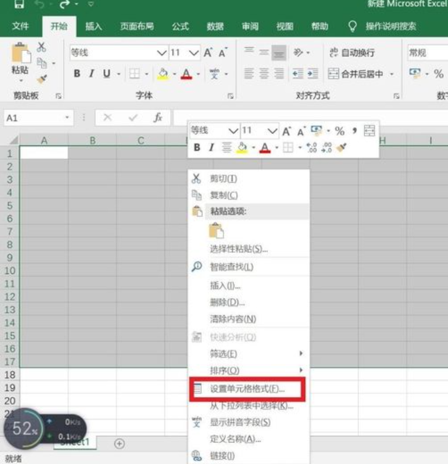
Task: Open the borders dropdown arrow in ribbon
Action: point(147,74)
